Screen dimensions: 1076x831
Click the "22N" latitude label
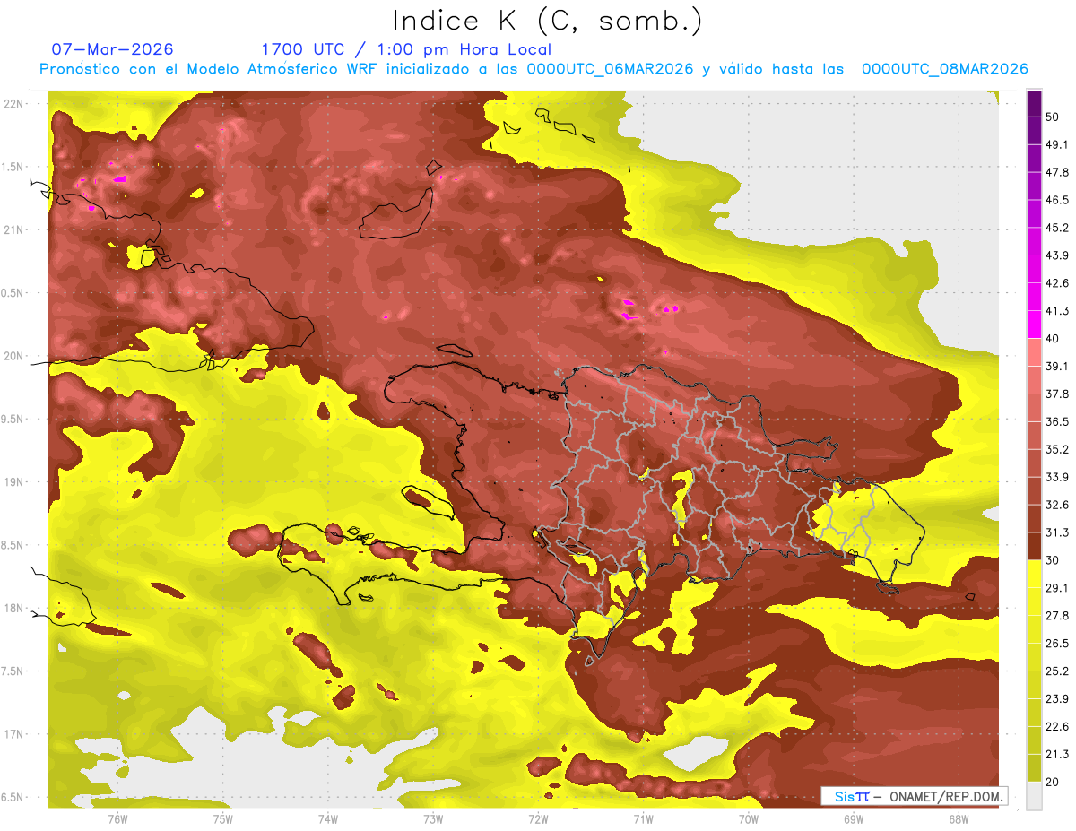pos(13,104)
